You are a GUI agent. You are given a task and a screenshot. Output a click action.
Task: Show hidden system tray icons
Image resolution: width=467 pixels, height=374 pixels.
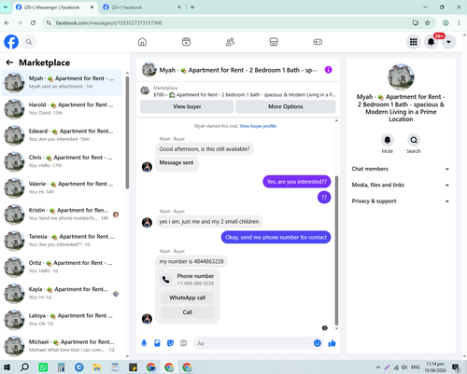(378, 367)
